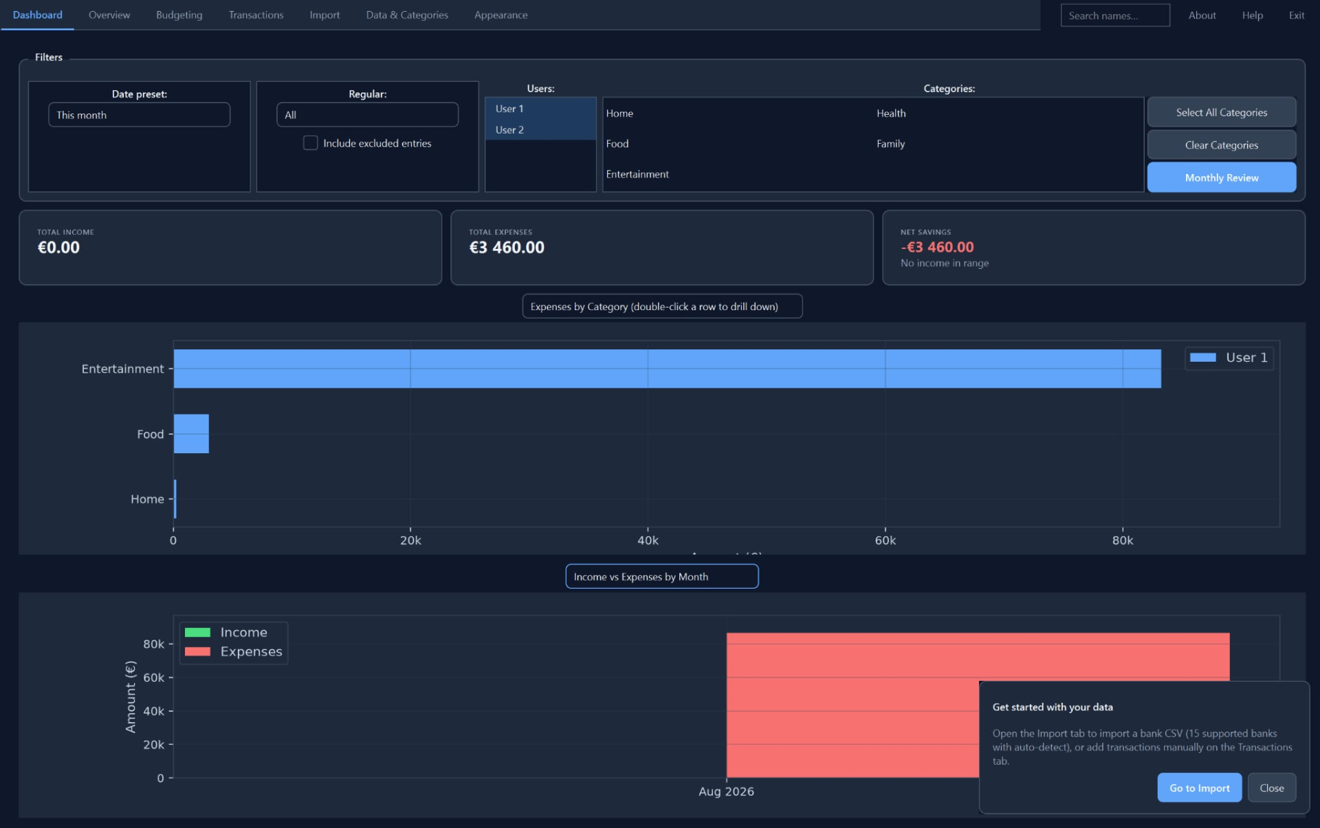The height and width of the screenshot is (828, 1320).
Task: Enable Include excluded entries checkbox
Action: tap(311, 143)
